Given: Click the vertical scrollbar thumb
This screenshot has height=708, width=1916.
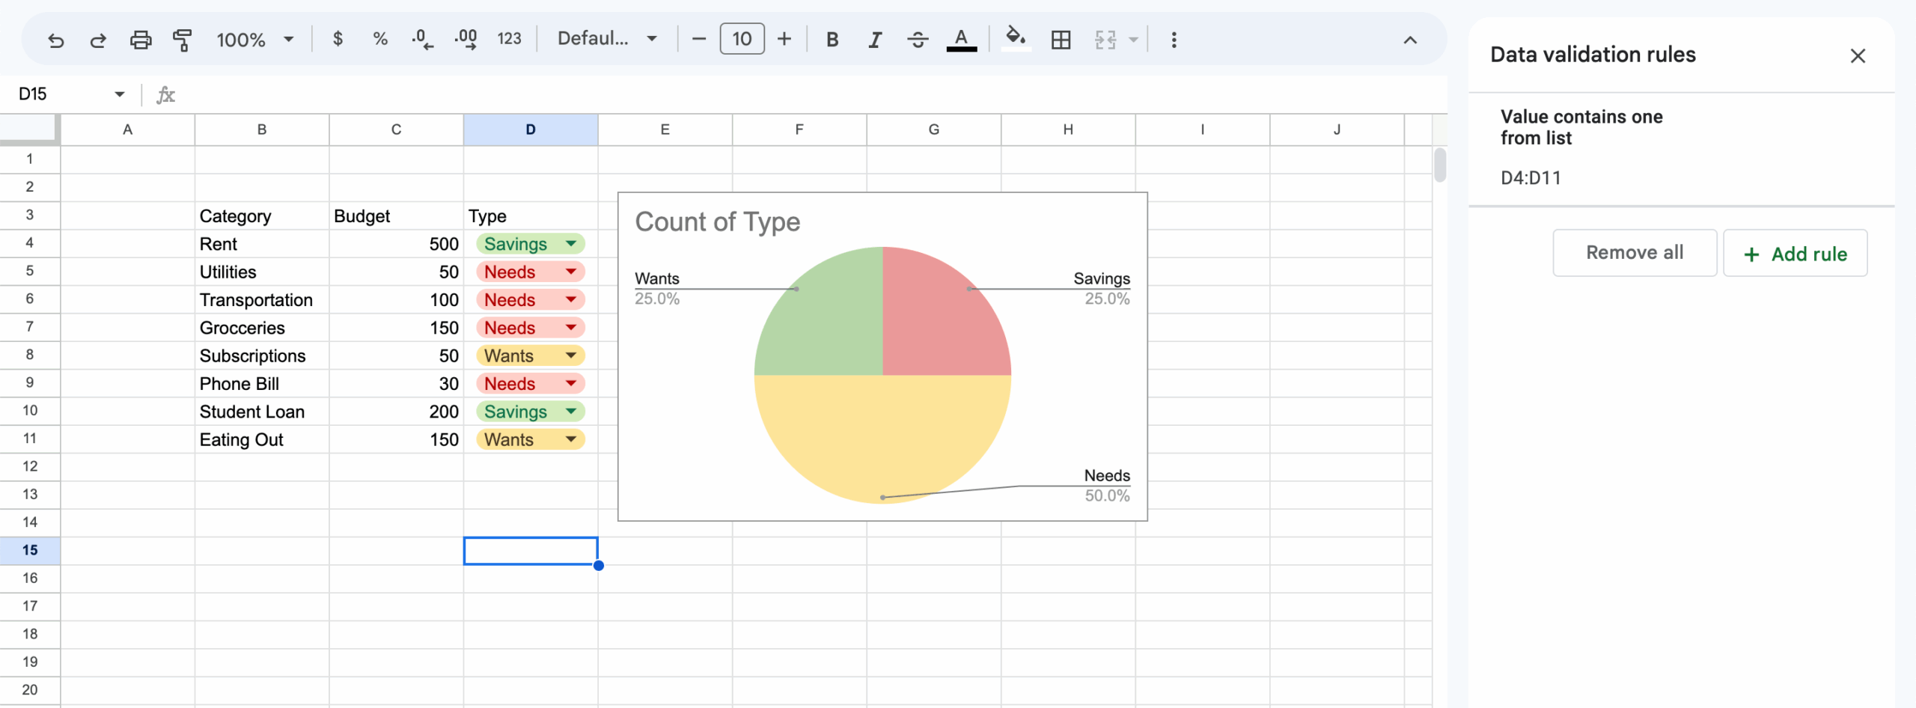Looking at the screenshot, I should coord(1440,165).
